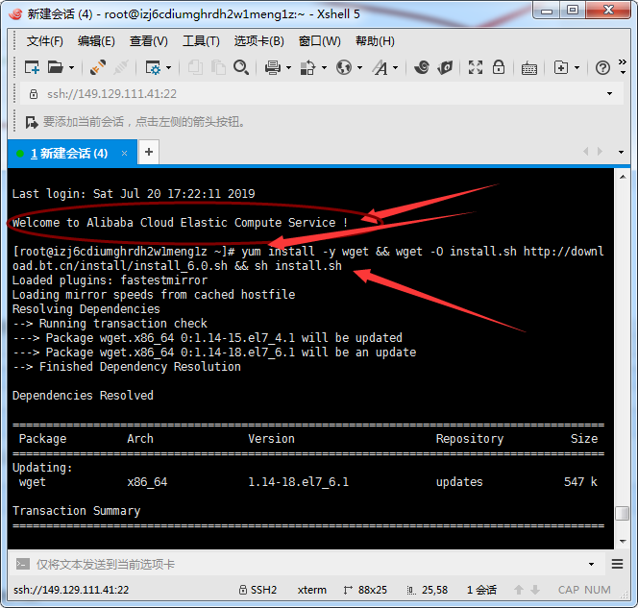
Task: Expand the address bar history dropdown
Action: (x=609, y=94)
